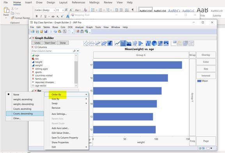
Task: Click the Open folder icon in JMP toolbar
Action: pos(41,32)
